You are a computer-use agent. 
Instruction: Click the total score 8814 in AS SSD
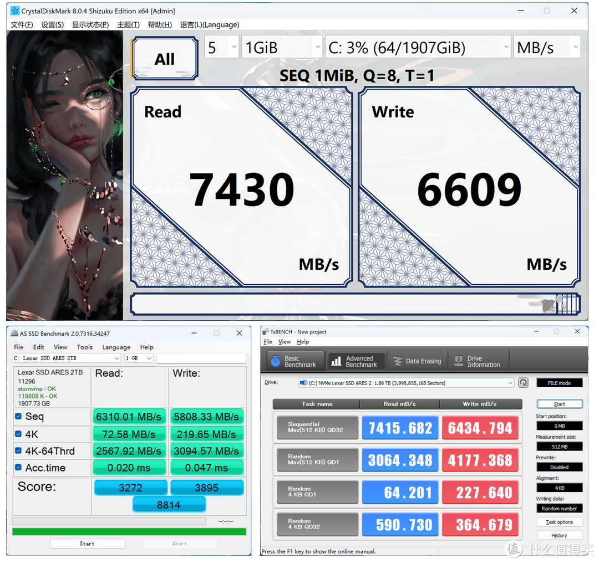pos(169,505)
